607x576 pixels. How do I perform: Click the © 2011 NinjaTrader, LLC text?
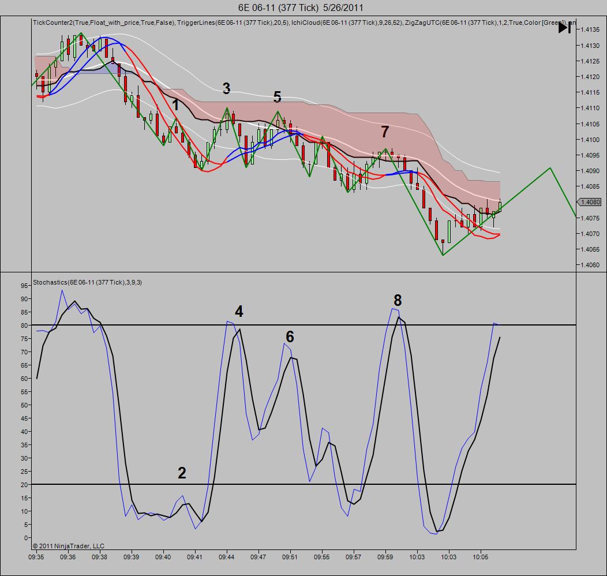click(x=69, y=546)
